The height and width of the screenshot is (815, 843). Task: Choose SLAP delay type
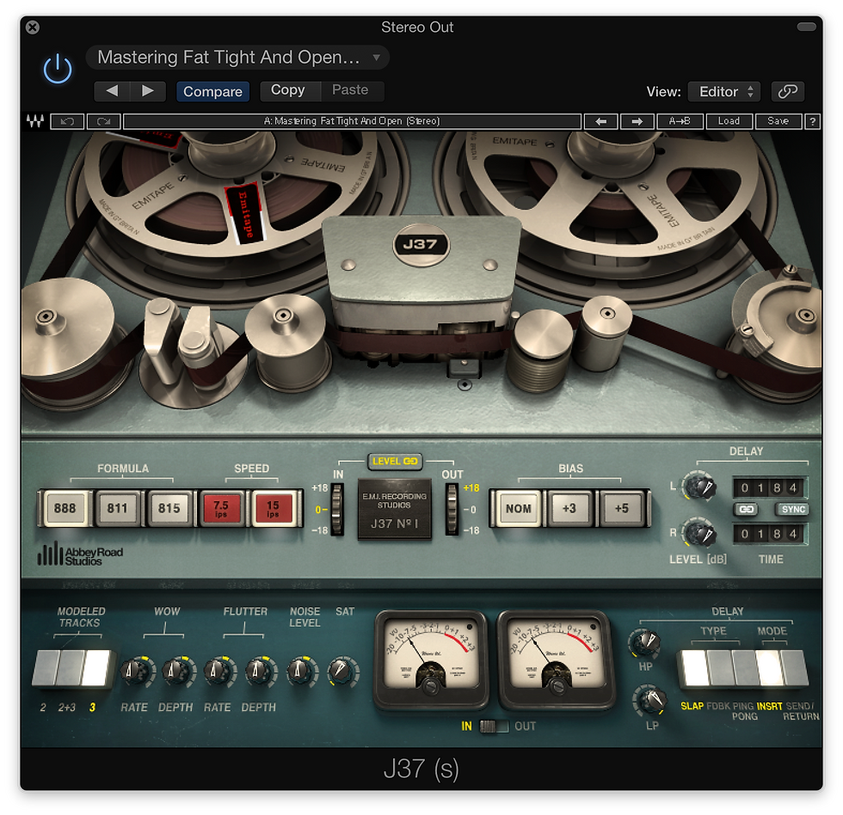693,668
